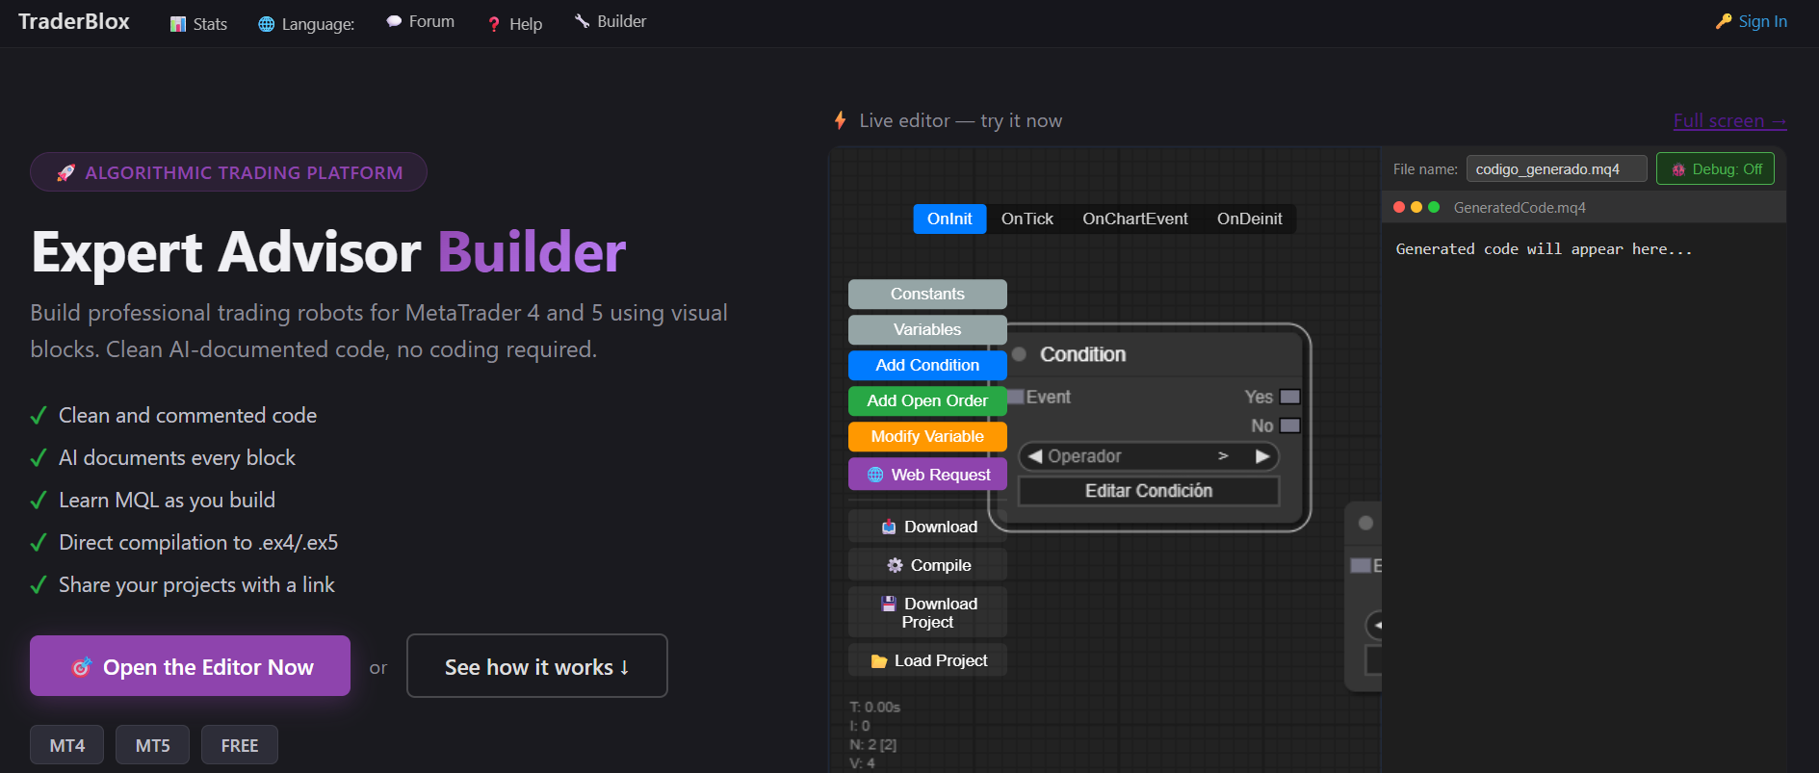1819x773 pixels.
Task: Click the Condition block status dot
Action: (1019, 354)
